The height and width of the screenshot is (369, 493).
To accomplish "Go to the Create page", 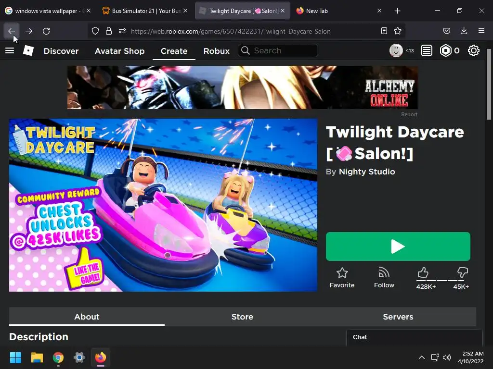I will [174, 51].
